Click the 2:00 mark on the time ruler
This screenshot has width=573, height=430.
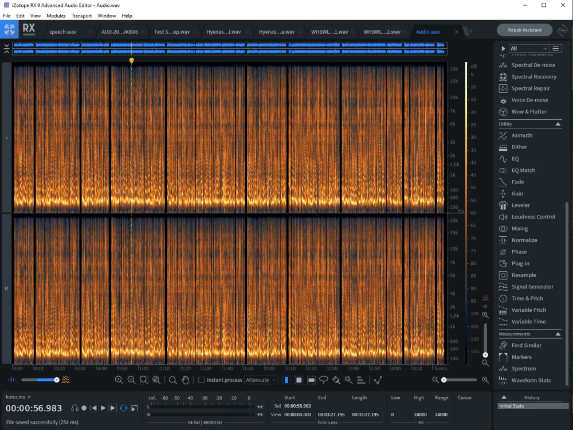pyautogui.click(x=270, y=368)
